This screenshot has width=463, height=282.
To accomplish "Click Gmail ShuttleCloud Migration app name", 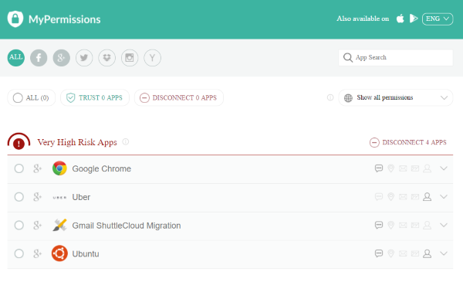I will (127, 226).
